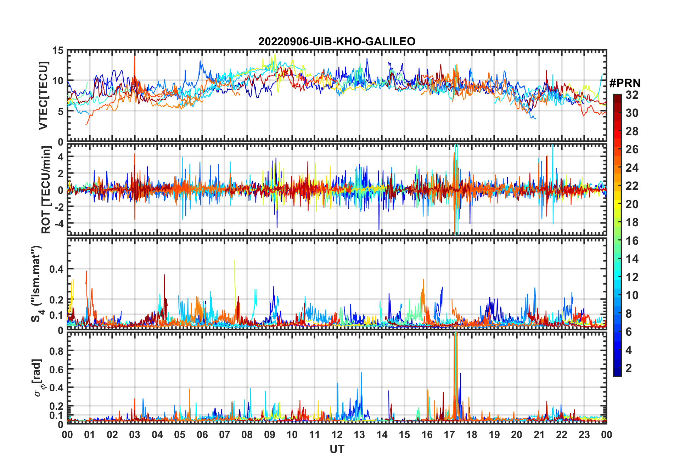Viewport: 674px width, 471px height.
Task: Select colorbar tick label 30
Action: 632,113
